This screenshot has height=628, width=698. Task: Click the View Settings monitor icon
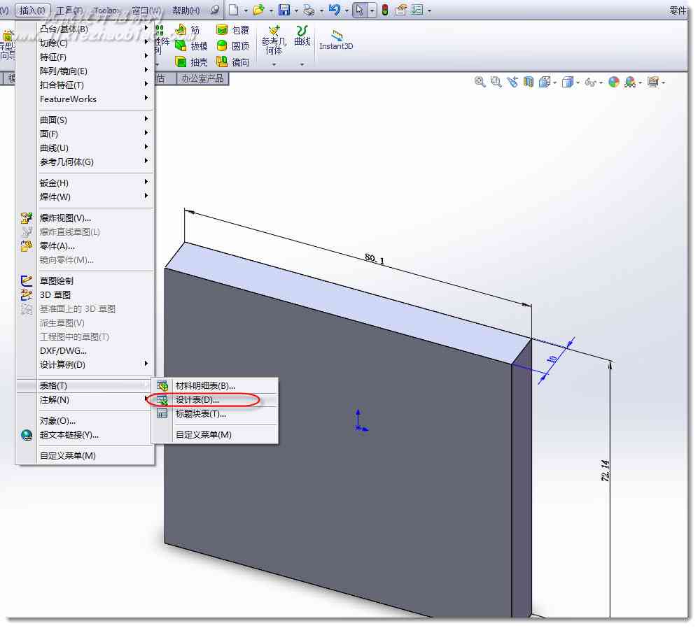[x=653, y=82]
